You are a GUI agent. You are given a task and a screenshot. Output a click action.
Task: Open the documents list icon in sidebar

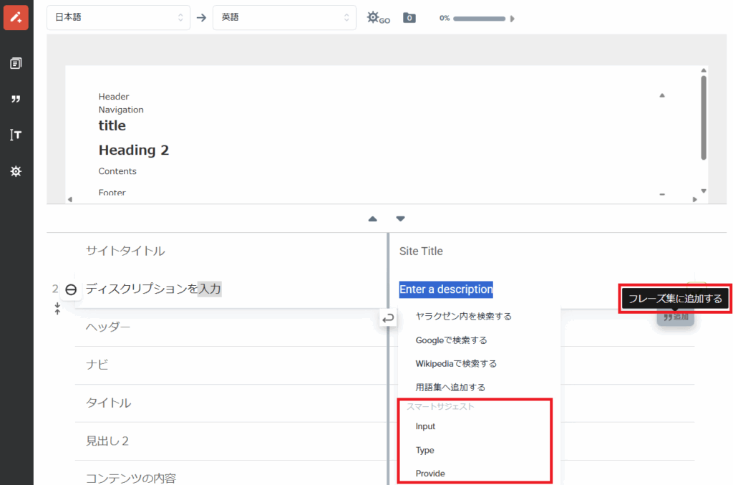(16, 64)
